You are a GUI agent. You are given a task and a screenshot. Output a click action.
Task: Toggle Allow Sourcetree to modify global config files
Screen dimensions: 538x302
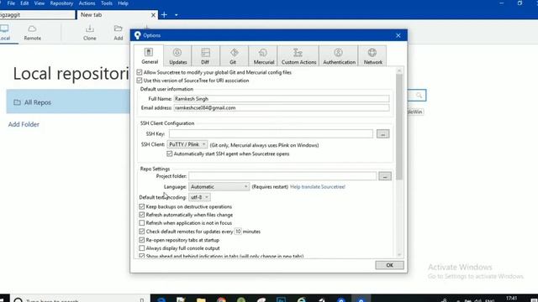[x=140, y=72]
